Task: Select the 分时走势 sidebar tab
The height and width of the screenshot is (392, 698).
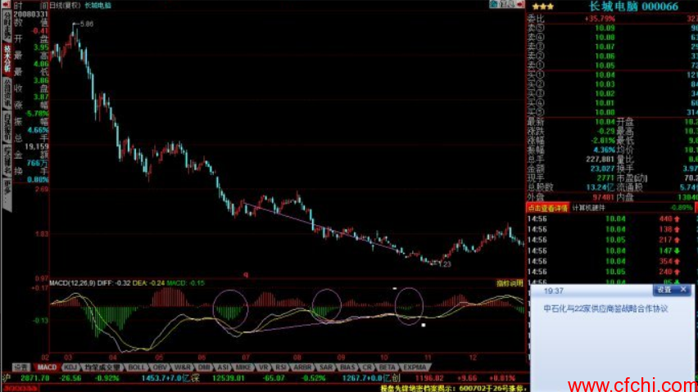Action: click(7, 25)
